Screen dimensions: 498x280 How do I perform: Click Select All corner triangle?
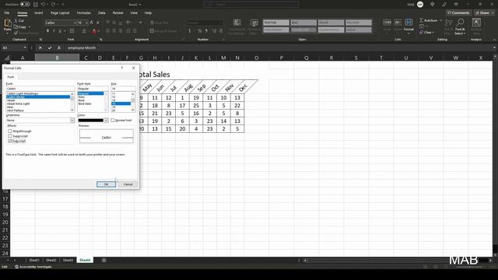point(6,58)
